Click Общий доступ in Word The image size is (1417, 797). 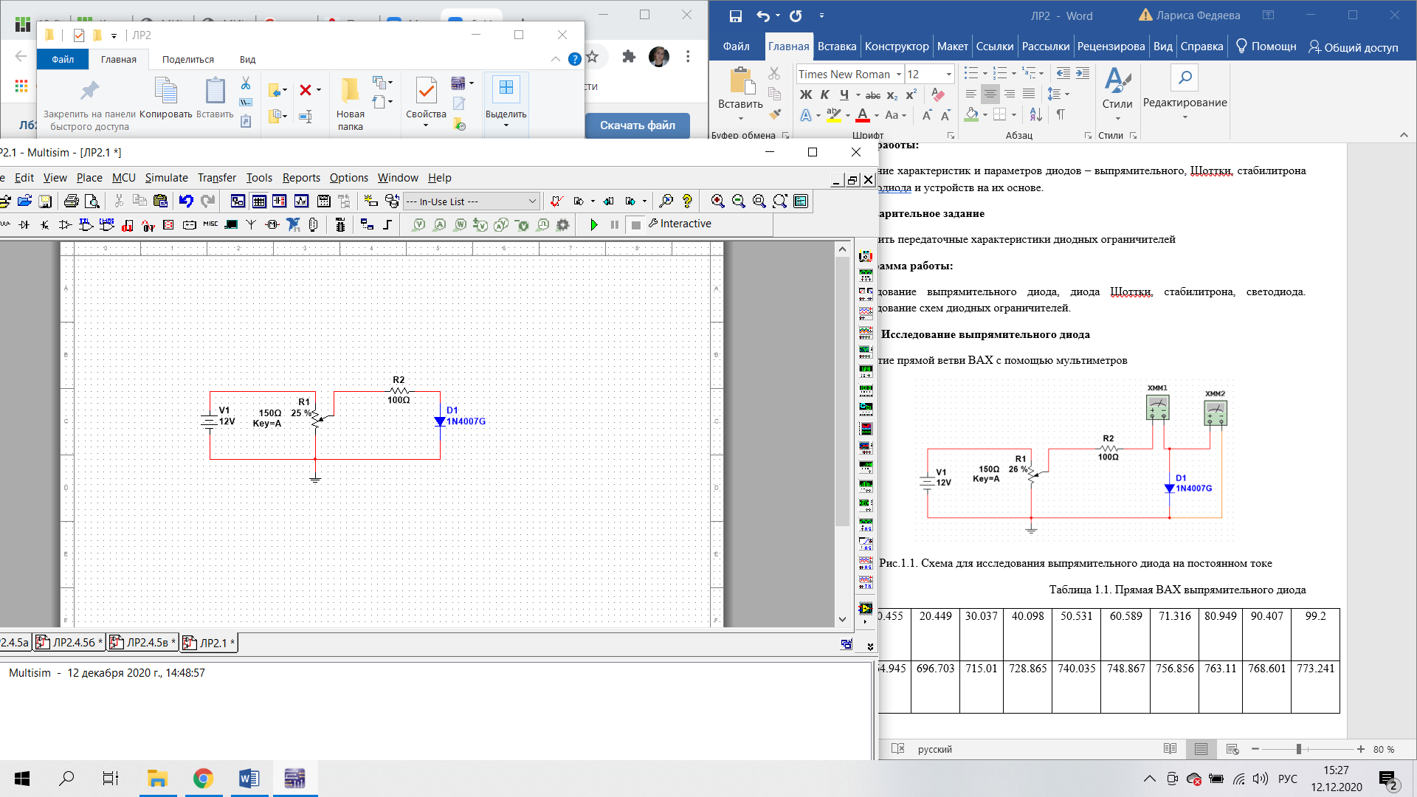[x=1353, y=46]
